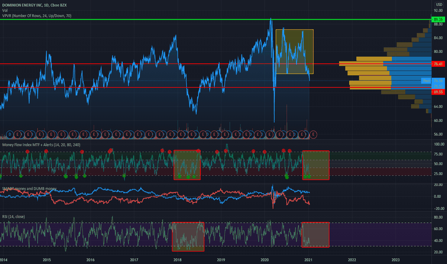Select the 2018 red rectangle in the Money Flow pane
The height and width of the screenshot is (264, 447).
tap(187, 165)
